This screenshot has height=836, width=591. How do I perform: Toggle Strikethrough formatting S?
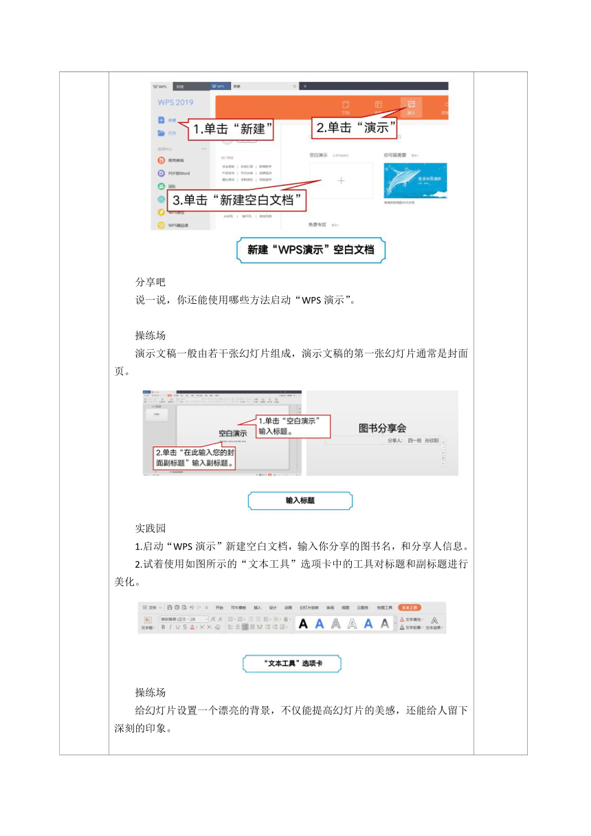pyautogui.click(x=185, y=628)
